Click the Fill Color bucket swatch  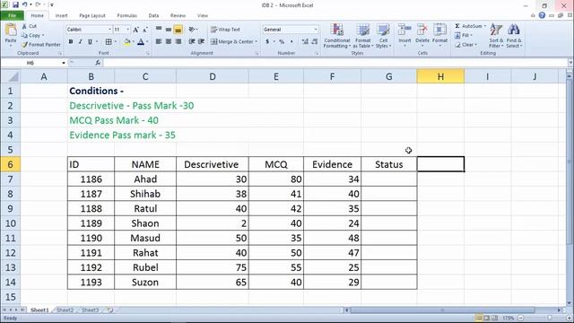pos(127,42)
